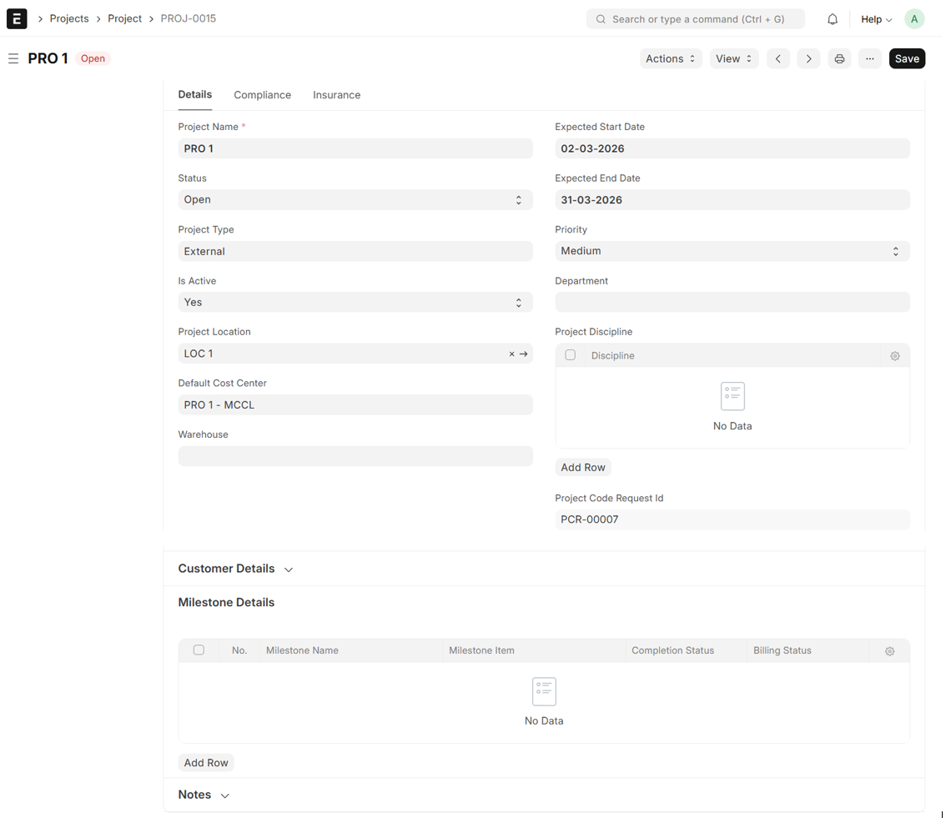Switch to the Insurance tab
This screenshot has height=818, width=951.
pos(336,95)
